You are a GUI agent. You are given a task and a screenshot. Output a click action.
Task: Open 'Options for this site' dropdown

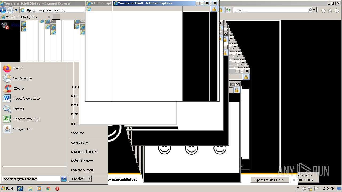tap(270, 180)
